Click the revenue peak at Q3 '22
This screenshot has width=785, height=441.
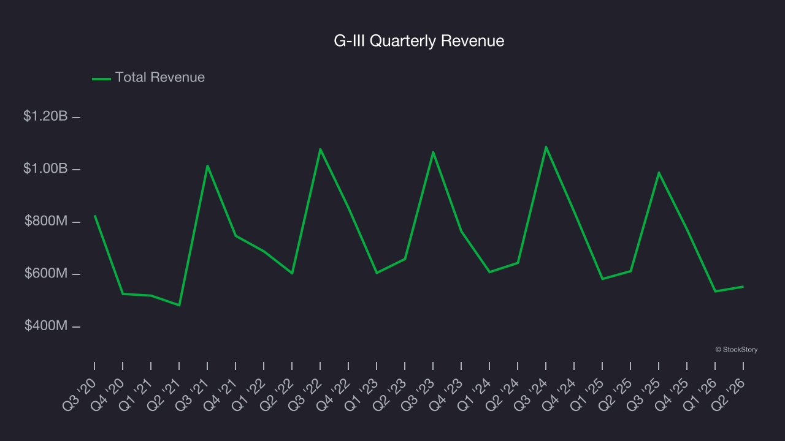(x=320, y=149)
